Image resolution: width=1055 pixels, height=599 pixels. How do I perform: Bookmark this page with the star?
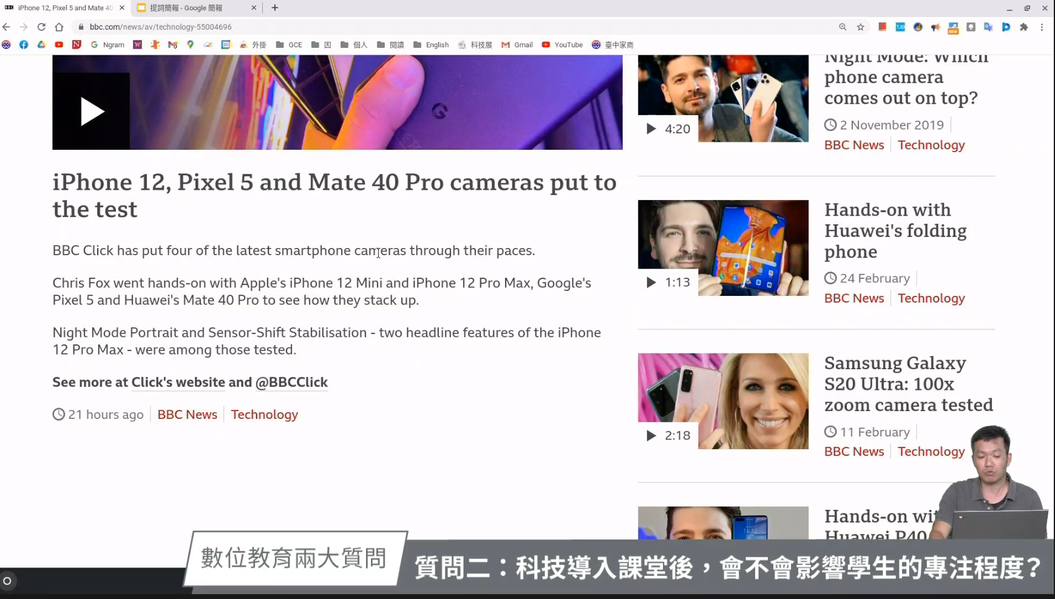(860, 27)
